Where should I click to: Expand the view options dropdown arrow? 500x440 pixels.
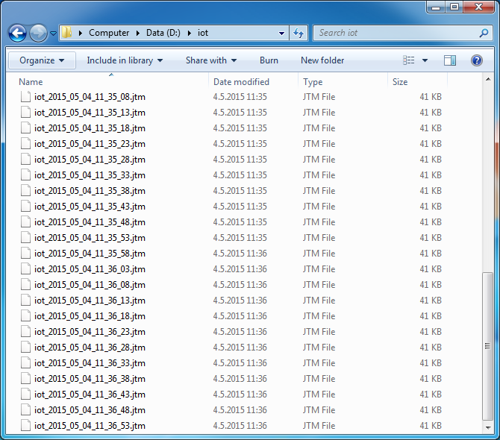click(425, 60)
